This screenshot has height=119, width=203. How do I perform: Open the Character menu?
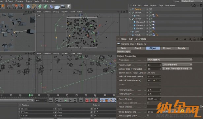point(19,1)
